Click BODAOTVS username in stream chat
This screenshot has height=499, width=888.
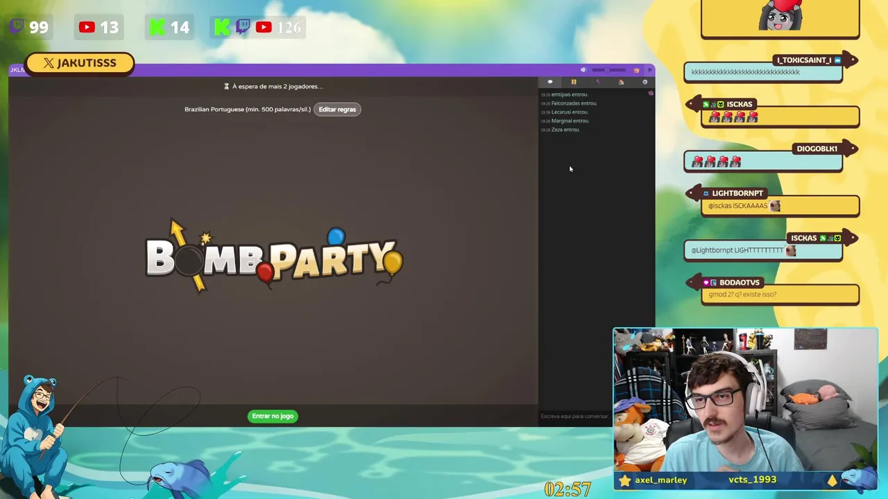(x=739, y=283)
